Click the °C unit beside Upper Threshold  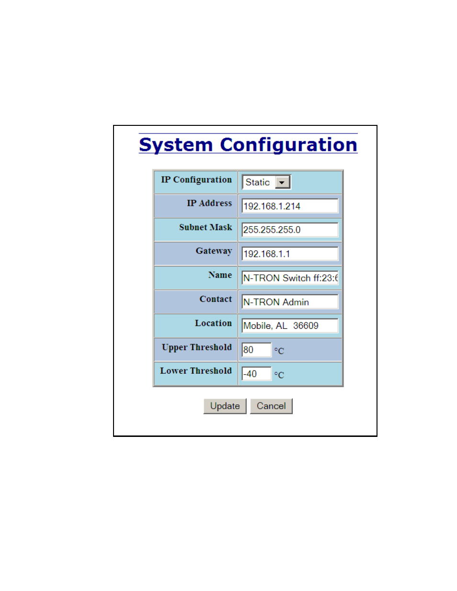coord(279,351)
